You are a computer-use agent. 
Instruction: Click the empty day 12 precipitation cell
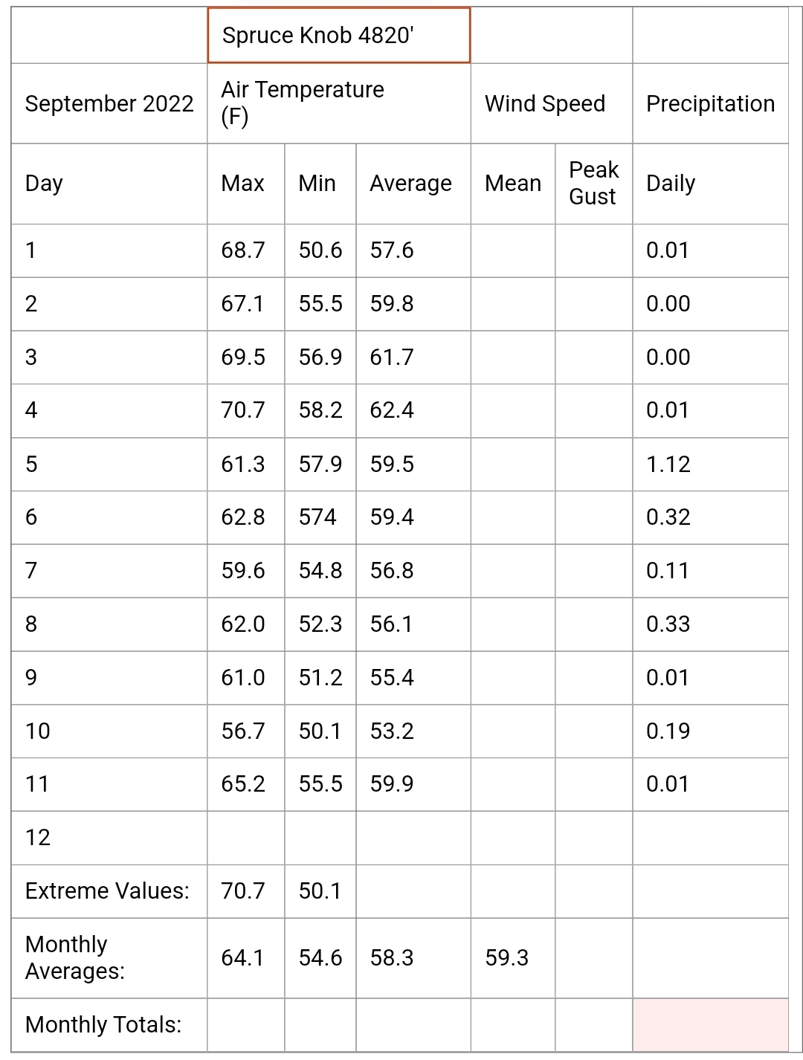pyautogui.click(x=710, y=838)
